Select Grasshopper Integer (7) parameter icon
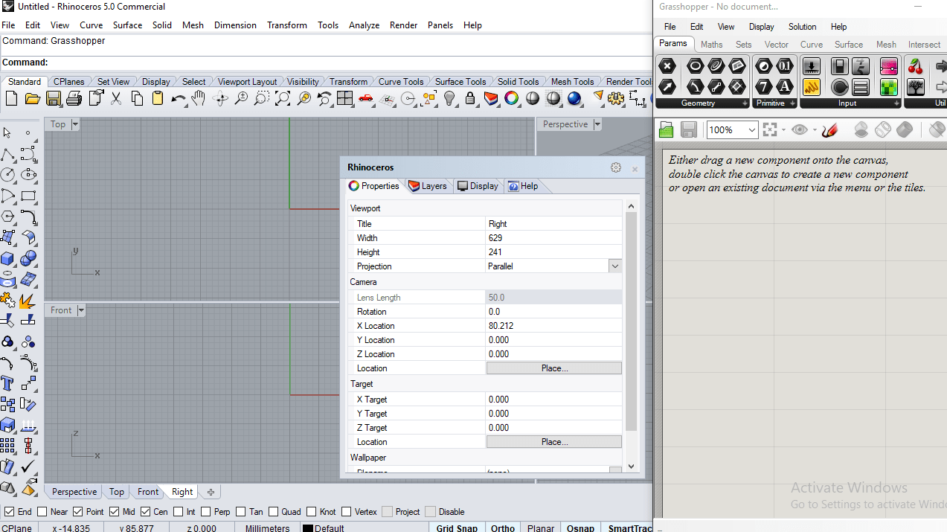The image size is (947, 532). click(764, 87)
